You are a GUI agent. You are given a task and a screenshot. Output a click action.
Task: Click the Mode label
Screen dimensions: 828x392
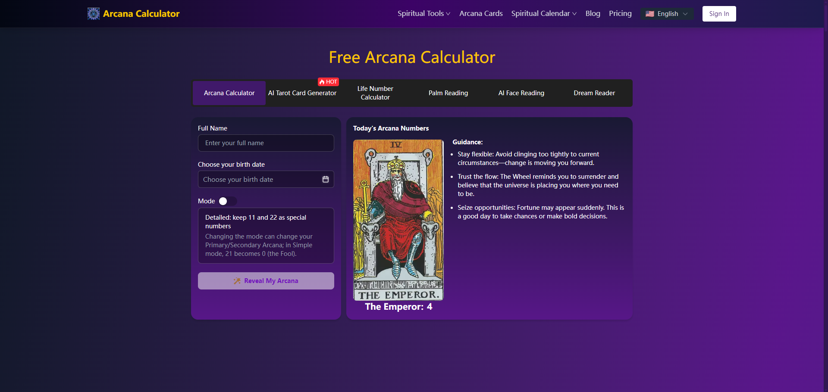[207, 201]
